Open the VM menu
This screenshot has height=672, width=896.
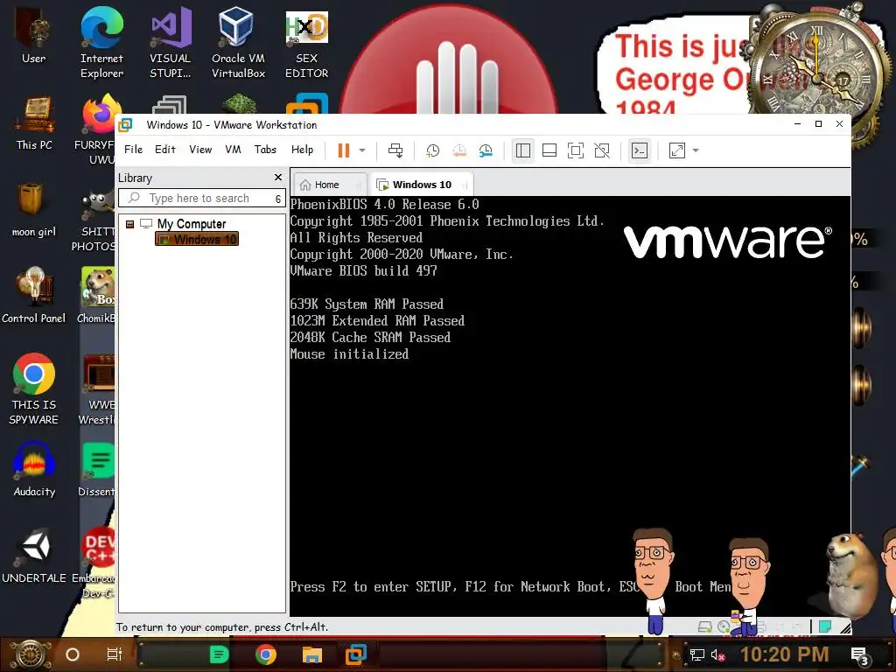(233, 149)
